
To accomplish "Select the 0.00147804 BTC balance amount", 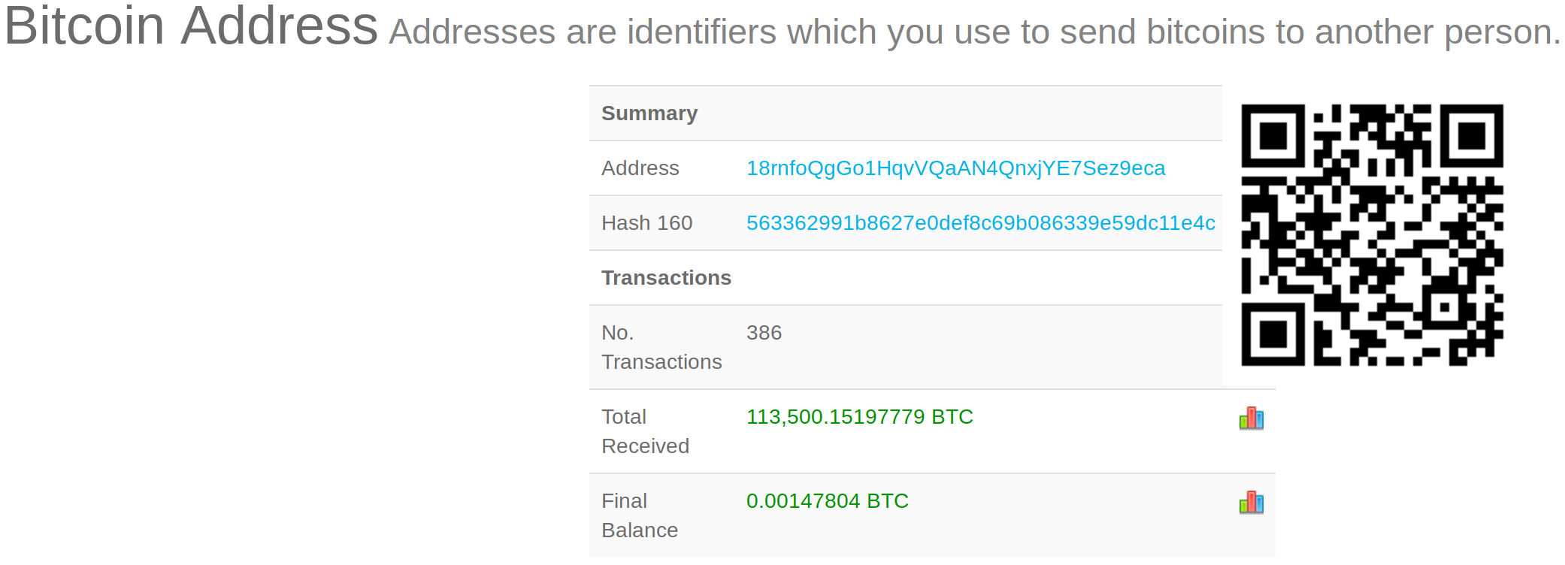I will coord(827,501).
